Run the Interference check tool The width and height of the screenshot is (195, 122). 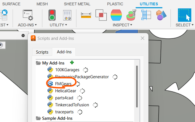click(101, 15)
